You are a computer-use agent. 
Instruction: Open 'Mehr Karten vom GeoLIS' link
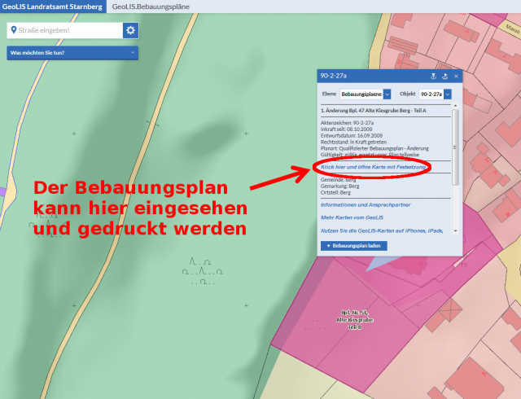point(352,217)
